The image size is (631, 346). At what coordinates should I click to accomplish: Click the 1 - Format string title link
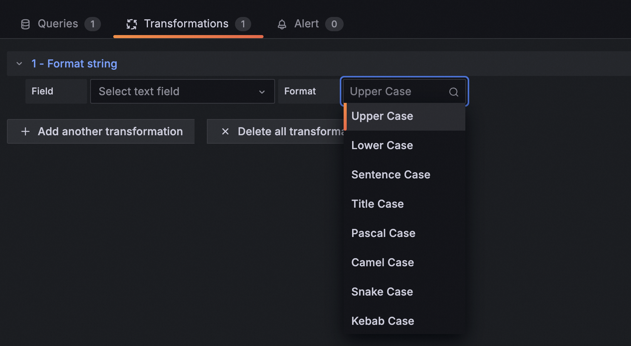click(74, 64)
